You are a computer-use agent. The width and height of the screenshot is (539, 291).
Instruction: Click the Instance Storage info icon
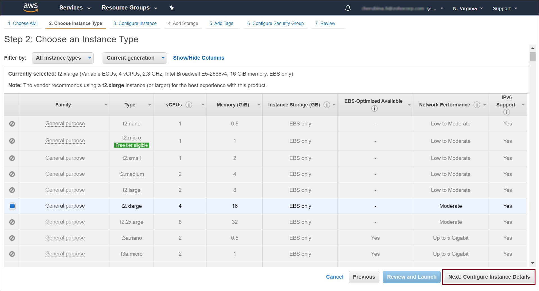pos(327,105)
